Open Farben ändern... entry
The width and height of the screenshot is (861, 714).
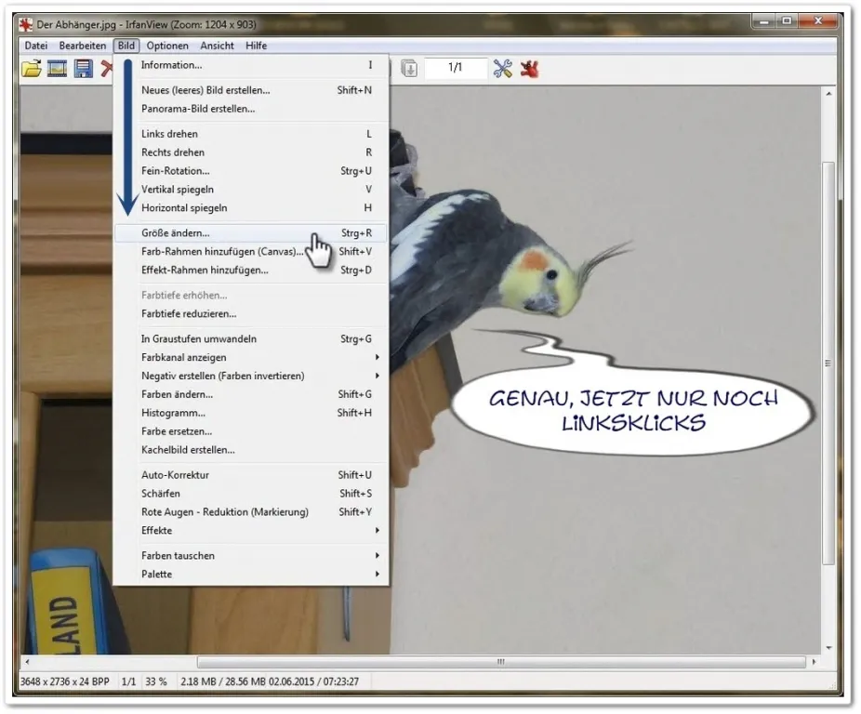[251, 394]
